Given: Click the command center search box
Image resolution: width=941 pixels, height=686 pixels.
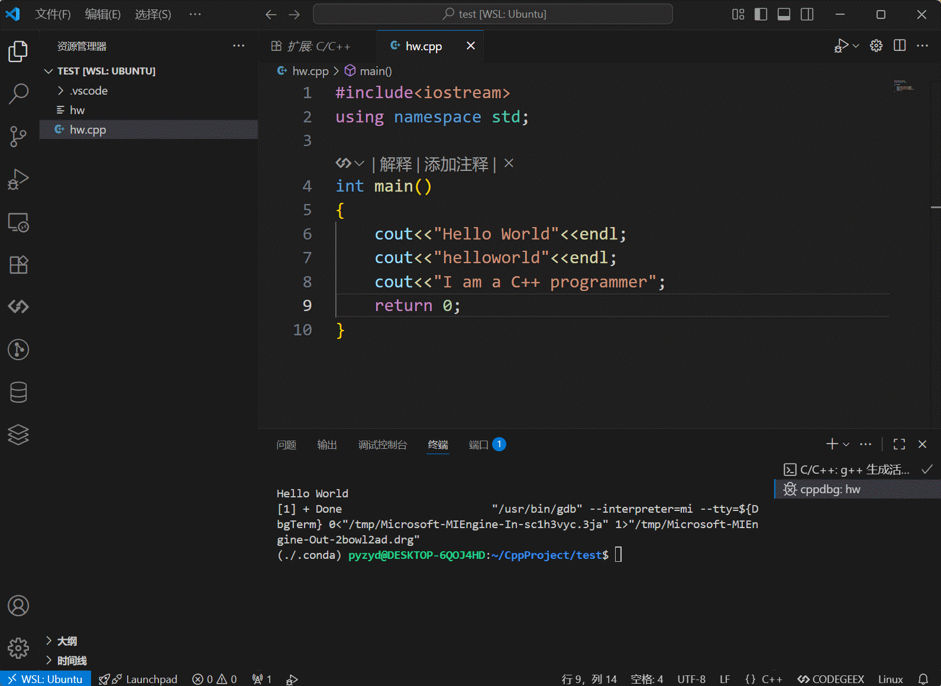Looking at the screenshot, I should tap(493, 14).
